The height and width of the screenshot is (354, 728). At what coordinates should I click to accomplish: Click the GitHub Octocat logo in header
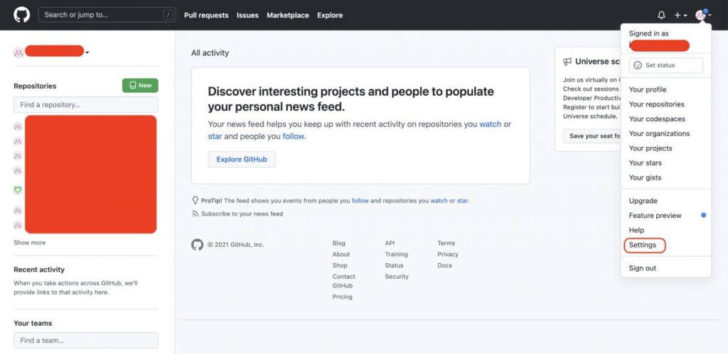pos(22,15)
